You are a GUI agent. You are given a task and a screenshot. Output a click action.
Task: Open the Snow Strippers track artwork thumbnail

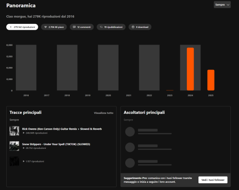coord(14,146)
